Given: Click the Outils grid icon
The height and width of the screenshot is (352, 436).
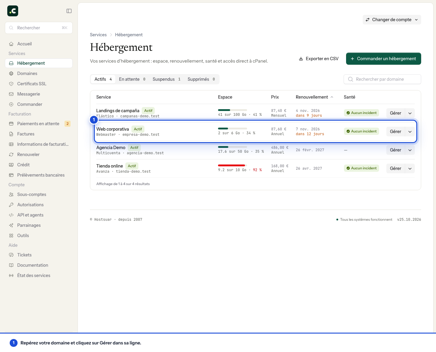Looking at the screenshot, I should tap(11, 236).
